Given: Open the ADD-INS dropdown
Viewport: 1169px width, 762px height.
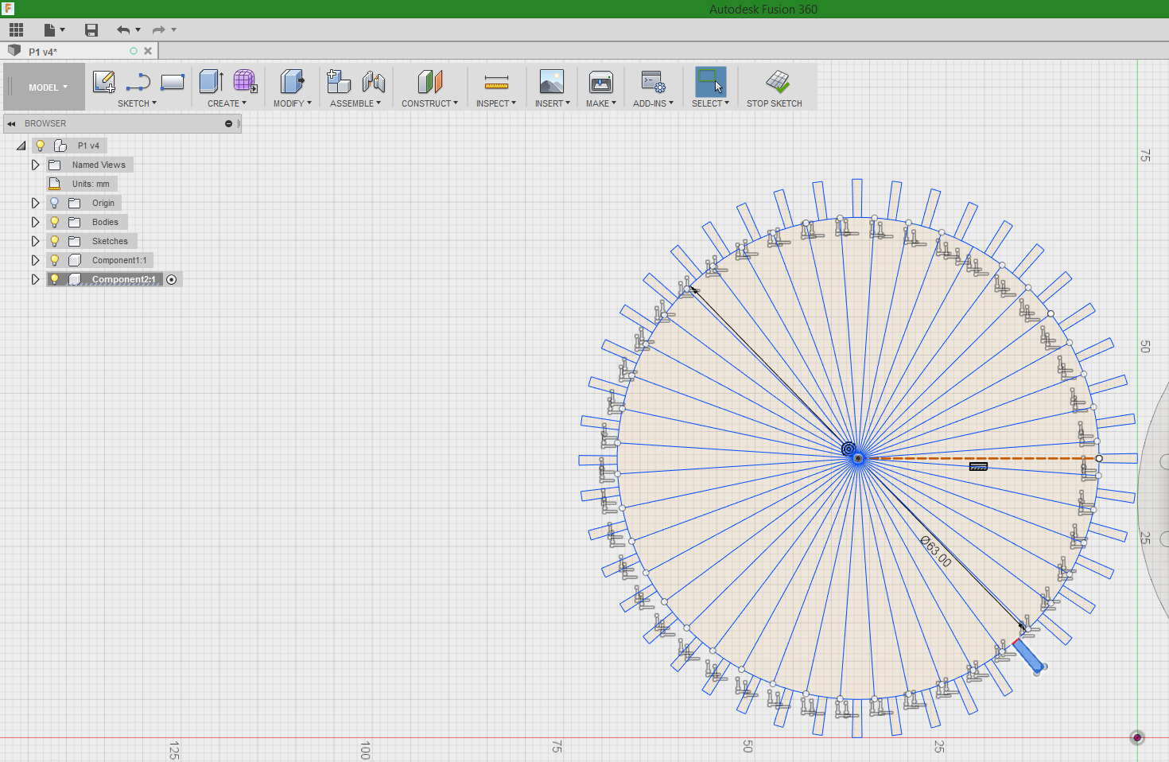Looking at the screenshot, I should tap(654, 103).
